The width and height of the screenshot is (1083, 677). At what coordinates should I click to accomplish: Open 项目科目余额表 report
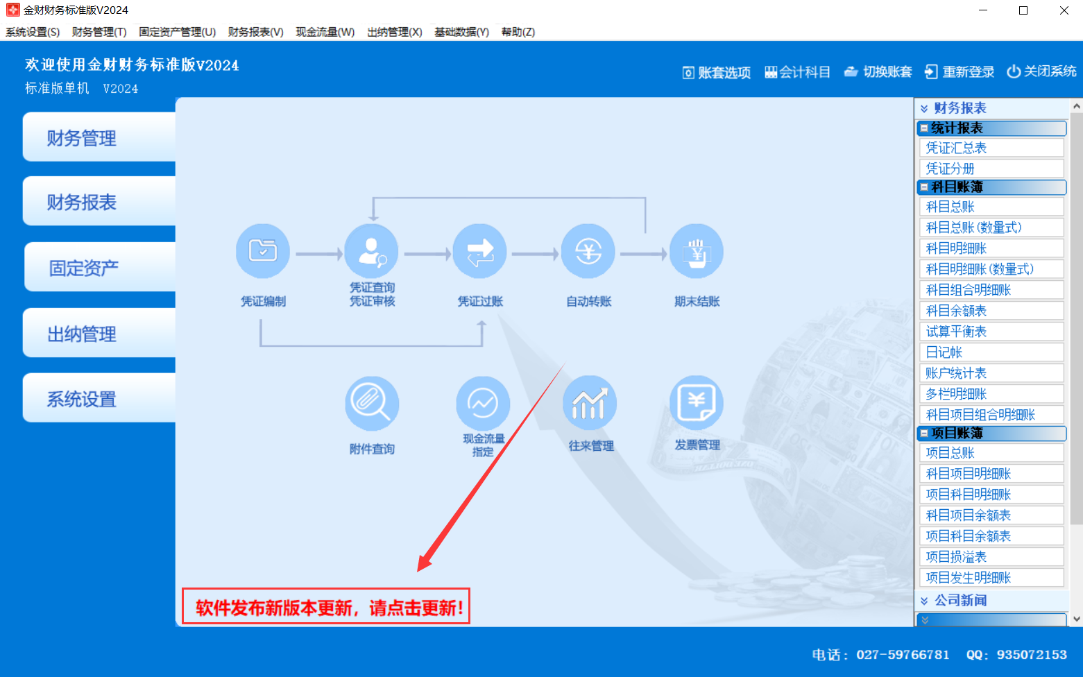click(x=991, y=536)
